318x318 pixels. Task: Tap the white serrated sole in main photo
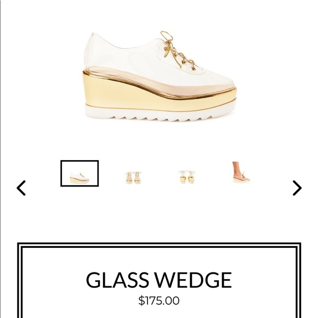pyautogui.click(x=160, y=114)
